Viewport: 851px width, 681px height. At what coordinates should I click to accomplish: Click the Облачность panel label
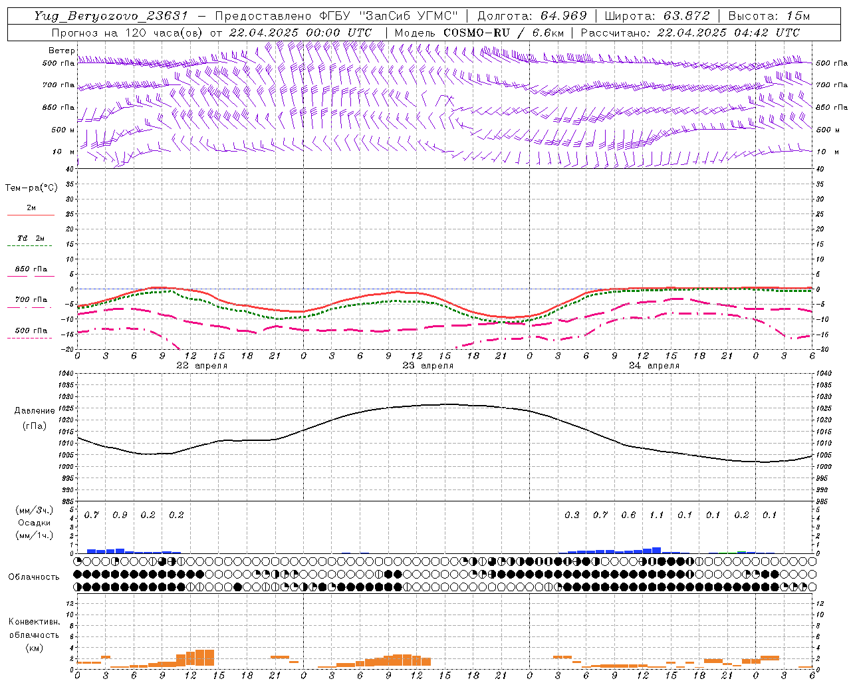[x=34, y=577]
